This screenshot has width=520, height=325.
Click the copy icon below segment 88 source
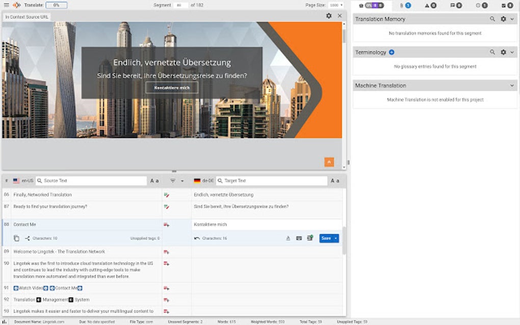(x=16, y=238)
